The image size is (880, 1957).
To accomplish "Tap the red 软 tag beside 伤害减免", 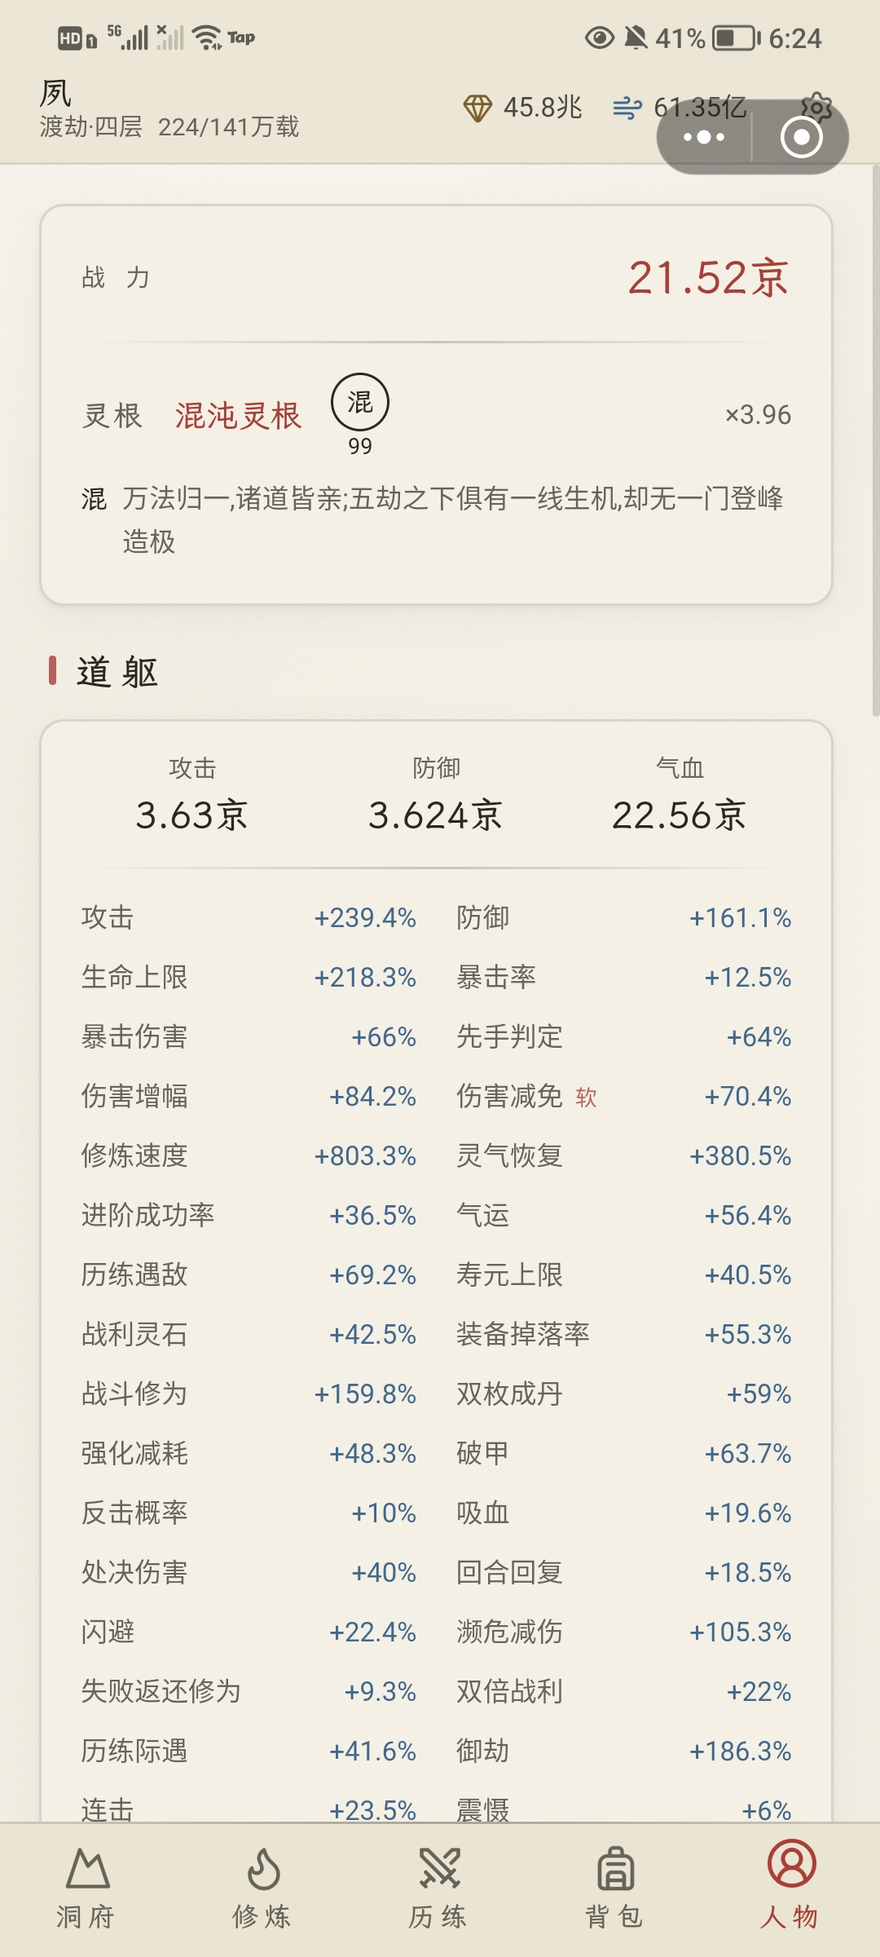I will click(x=586, y=1098).
